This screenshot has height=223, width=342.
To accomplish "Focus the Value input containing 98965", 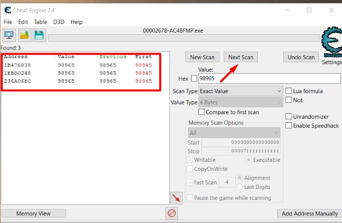I will (x=269, y=78).
